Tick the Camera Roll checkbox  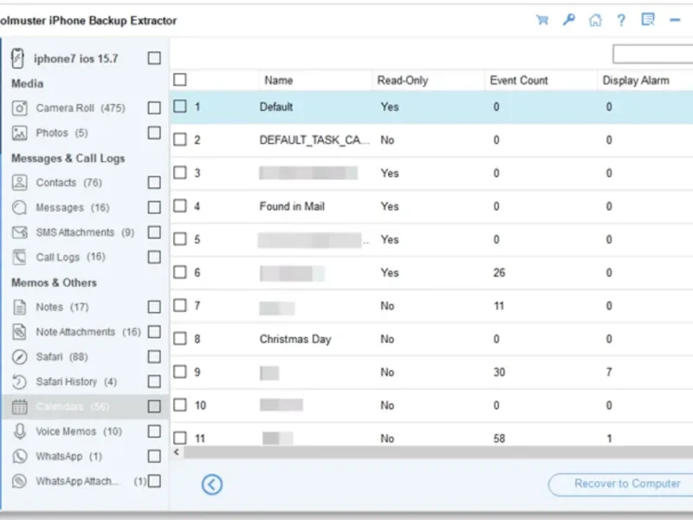154,107
